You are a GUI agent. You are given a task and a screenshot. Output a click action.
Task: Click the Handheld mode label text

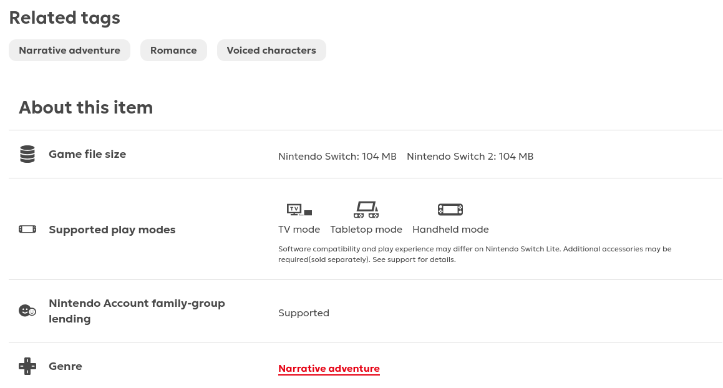coord(450,230)
